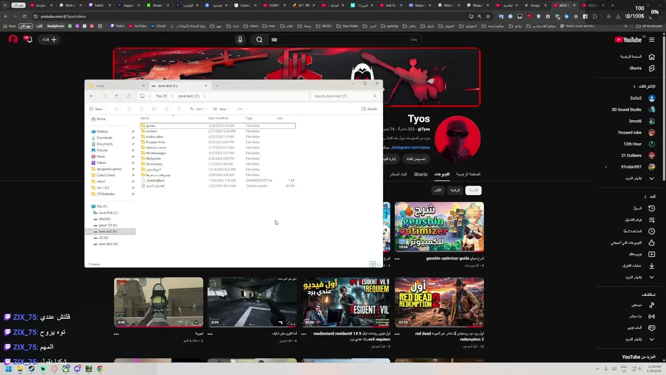Open Local Disk (C:) in navigation pane
The height and width of the screenshot is (375, 666).
pyautogui.click(x=108, y=213)
